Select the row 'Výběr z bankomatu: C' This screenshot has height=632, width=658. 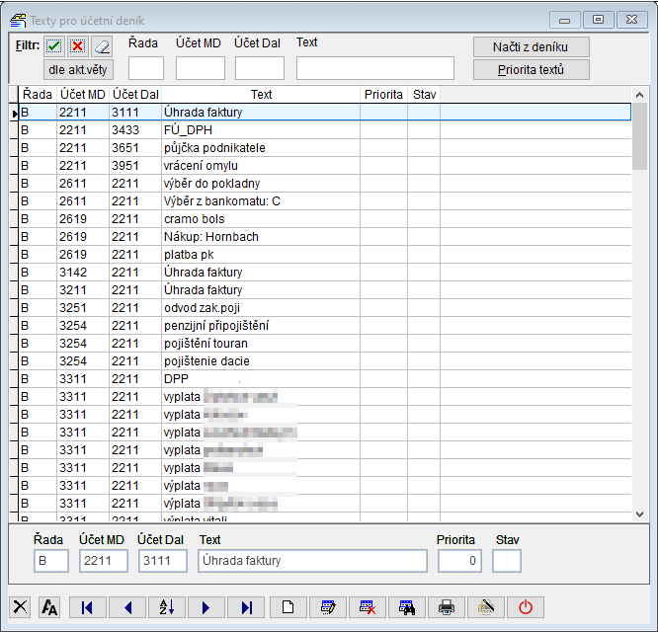point(325,201)
